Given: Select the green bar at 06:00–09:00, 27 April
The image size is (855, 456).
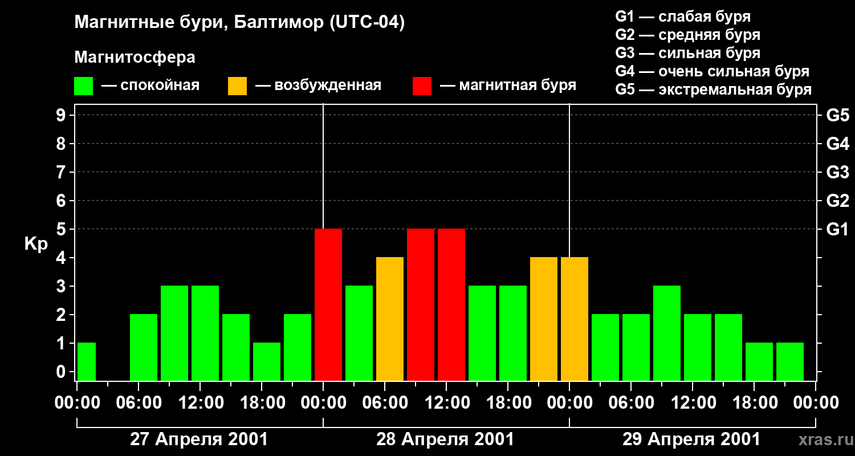Looking at the screenshot, I should coord(144,348).
